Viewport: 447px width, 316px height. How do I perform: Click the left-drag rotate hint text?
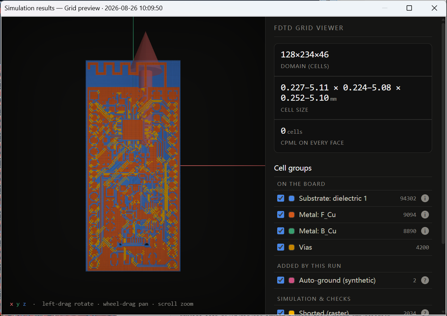[68, 304]
